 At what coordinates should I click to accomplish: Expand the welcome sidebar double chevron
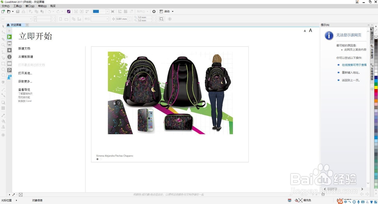pos(9,31)
